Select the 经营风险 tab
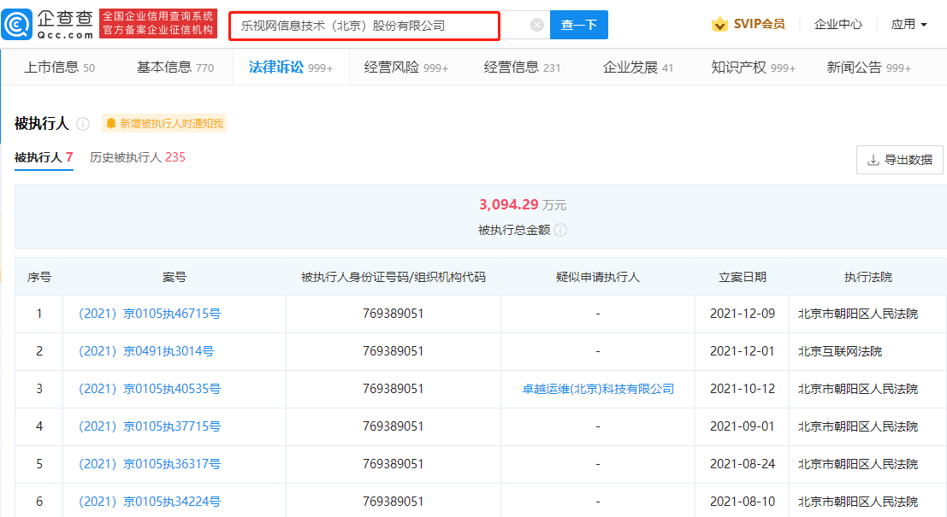This screenshot has width=947, height=517. click(x=405, y=68)
